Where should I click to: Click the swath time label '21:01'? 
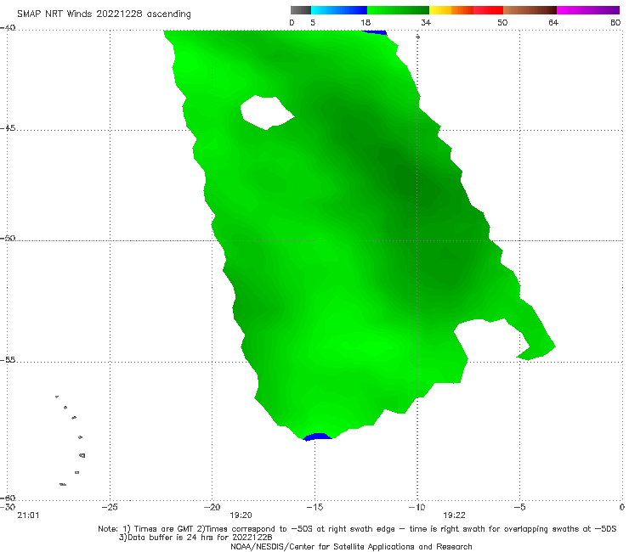28,515
